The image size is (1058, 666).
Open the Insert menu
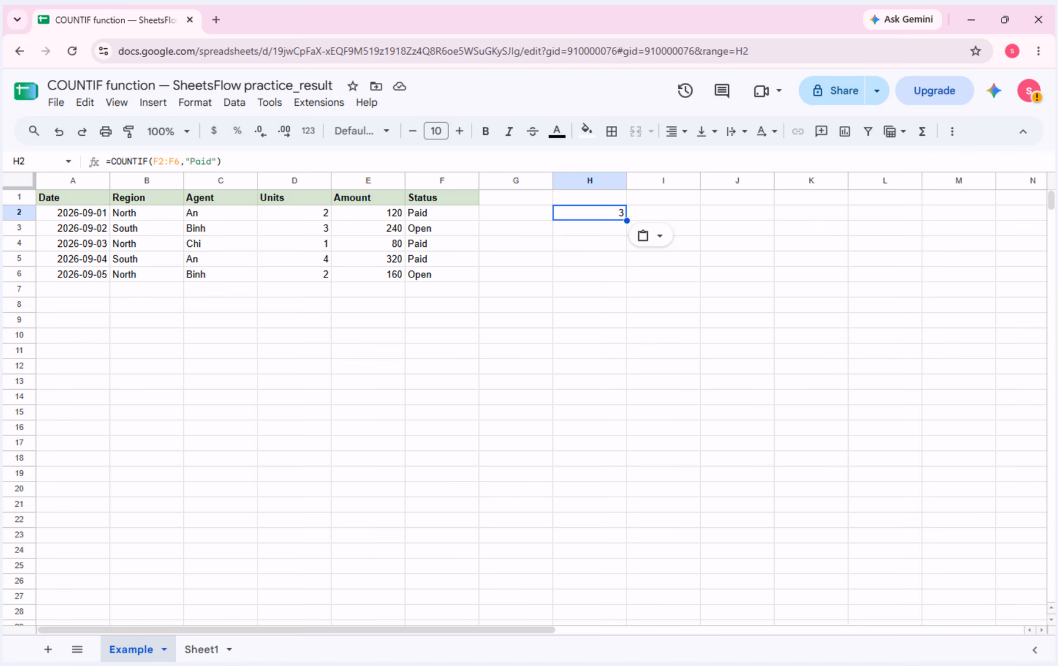(x=153, y=102)
